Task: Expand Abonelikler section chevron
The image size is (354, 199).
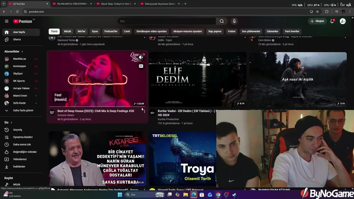Action: coord(22,52)
